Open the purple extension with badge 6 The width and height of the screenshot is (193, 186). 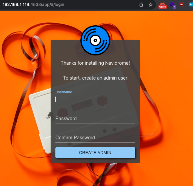click(173, 5)
